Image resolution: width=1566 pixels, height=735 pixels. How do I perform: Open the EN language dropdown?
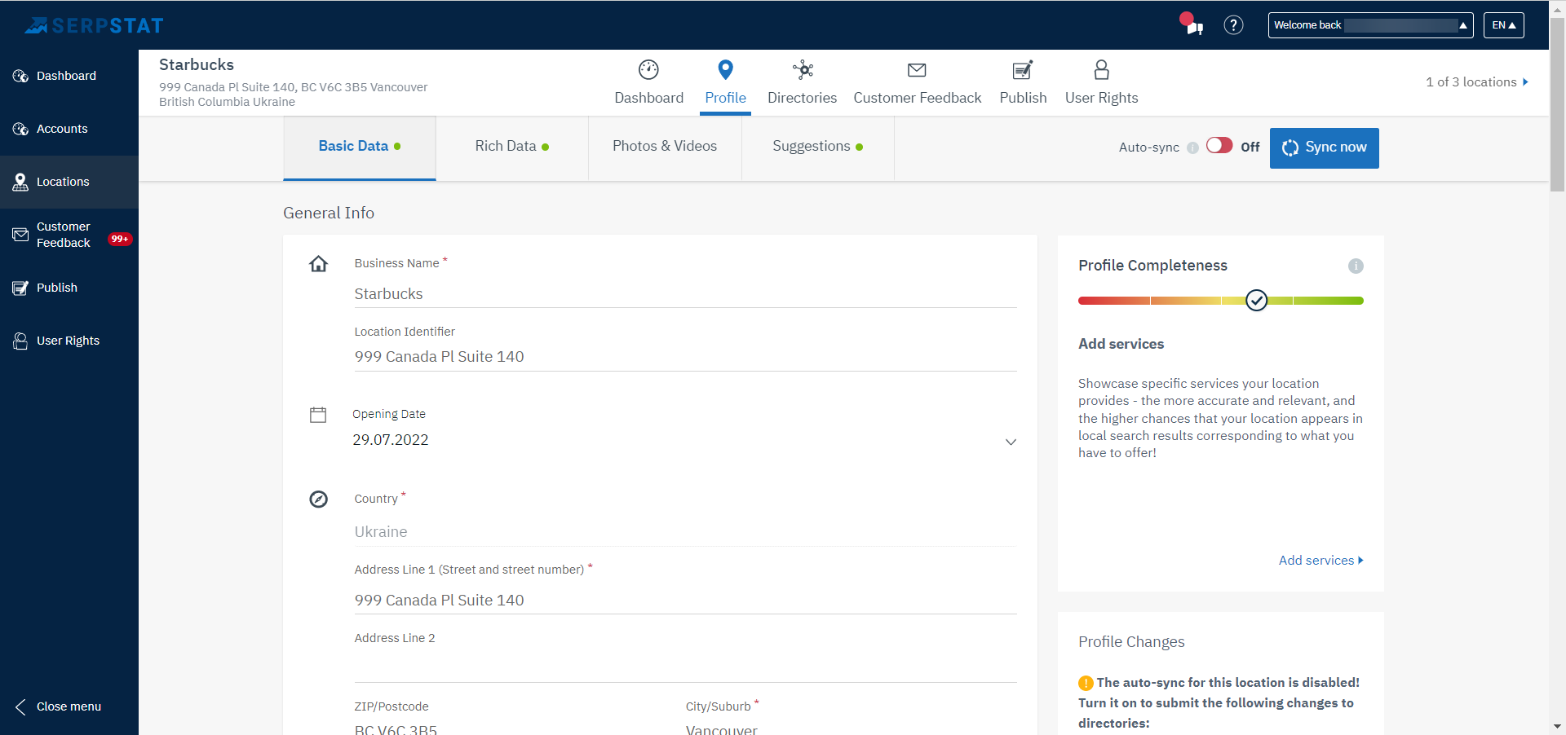(1503, 25)
